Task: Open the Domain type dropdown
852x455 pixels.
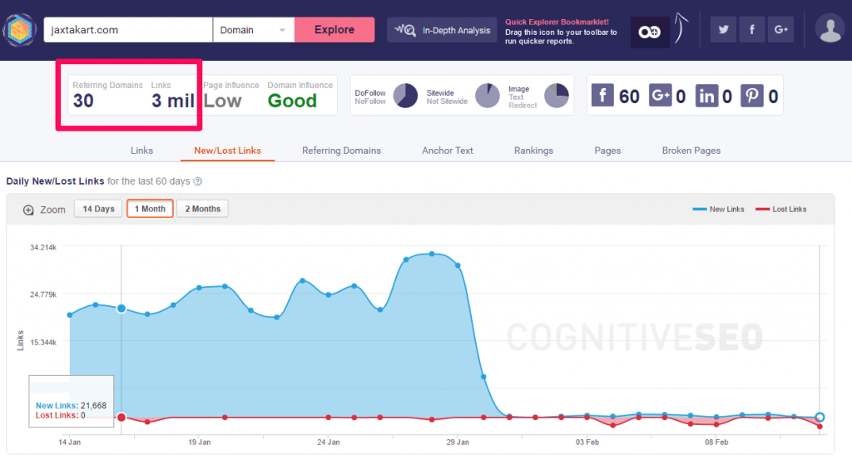Action: (253, 30)
